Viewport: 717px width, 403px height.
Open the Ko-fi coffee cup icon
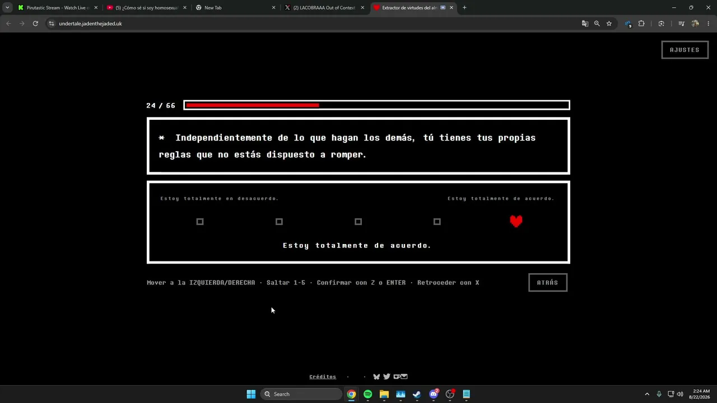397,377
